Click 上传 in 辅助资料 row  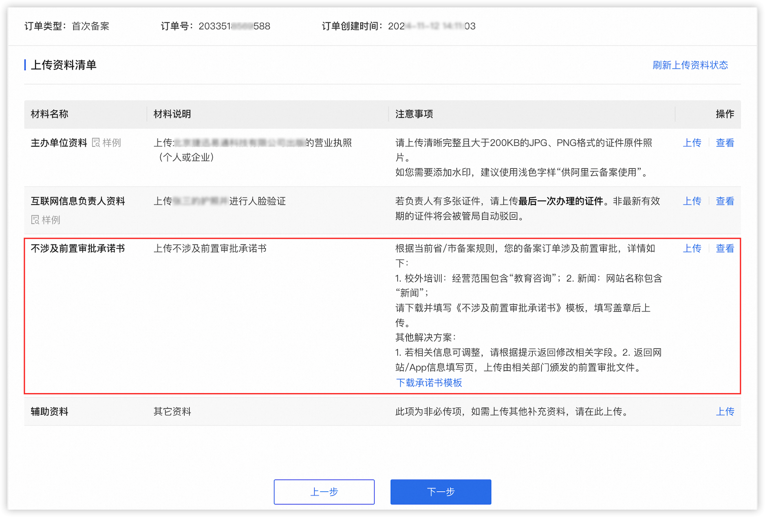pyautogui.click(x=725, y=411)
